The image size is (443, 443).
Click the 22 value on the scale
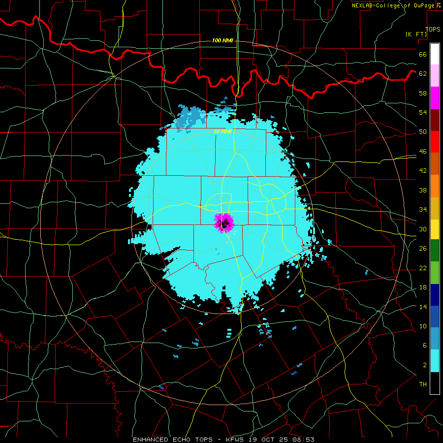click(x=423, y=268)
